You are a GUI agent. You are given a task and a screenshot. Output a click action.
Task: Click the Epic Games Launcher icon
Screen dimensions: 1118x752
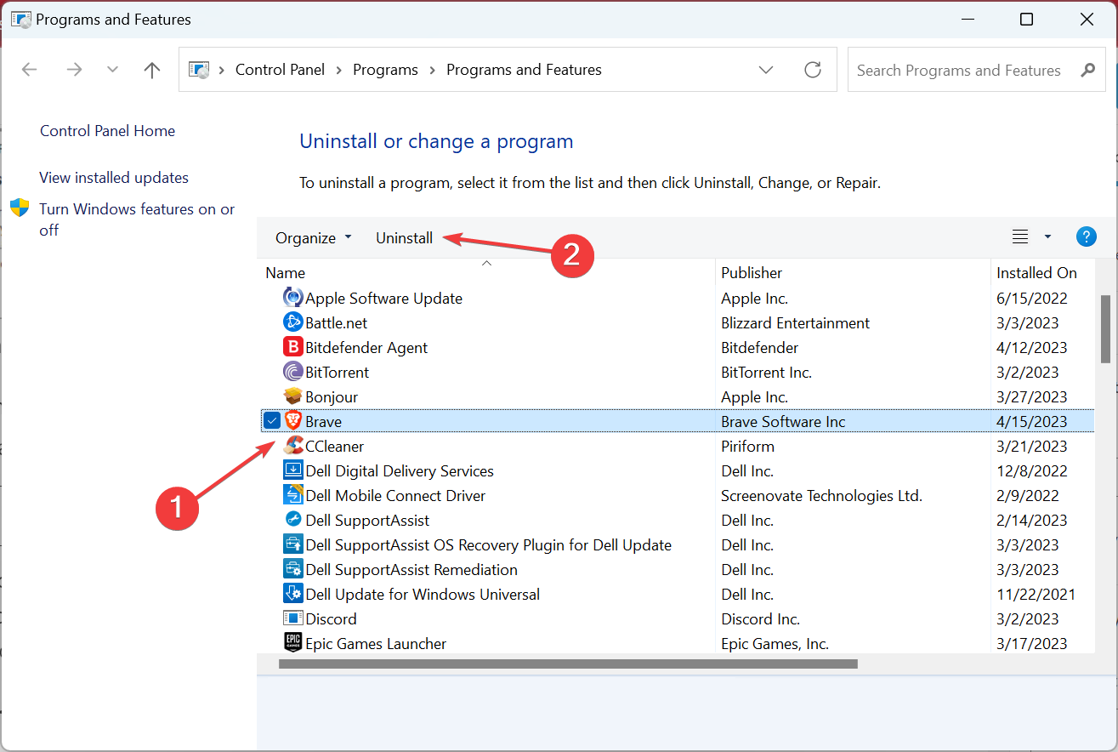tap(292, 643)
